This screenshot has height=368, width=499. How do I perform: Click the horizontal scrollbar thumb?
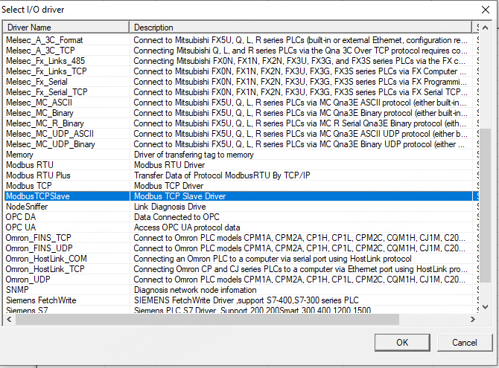207,320
